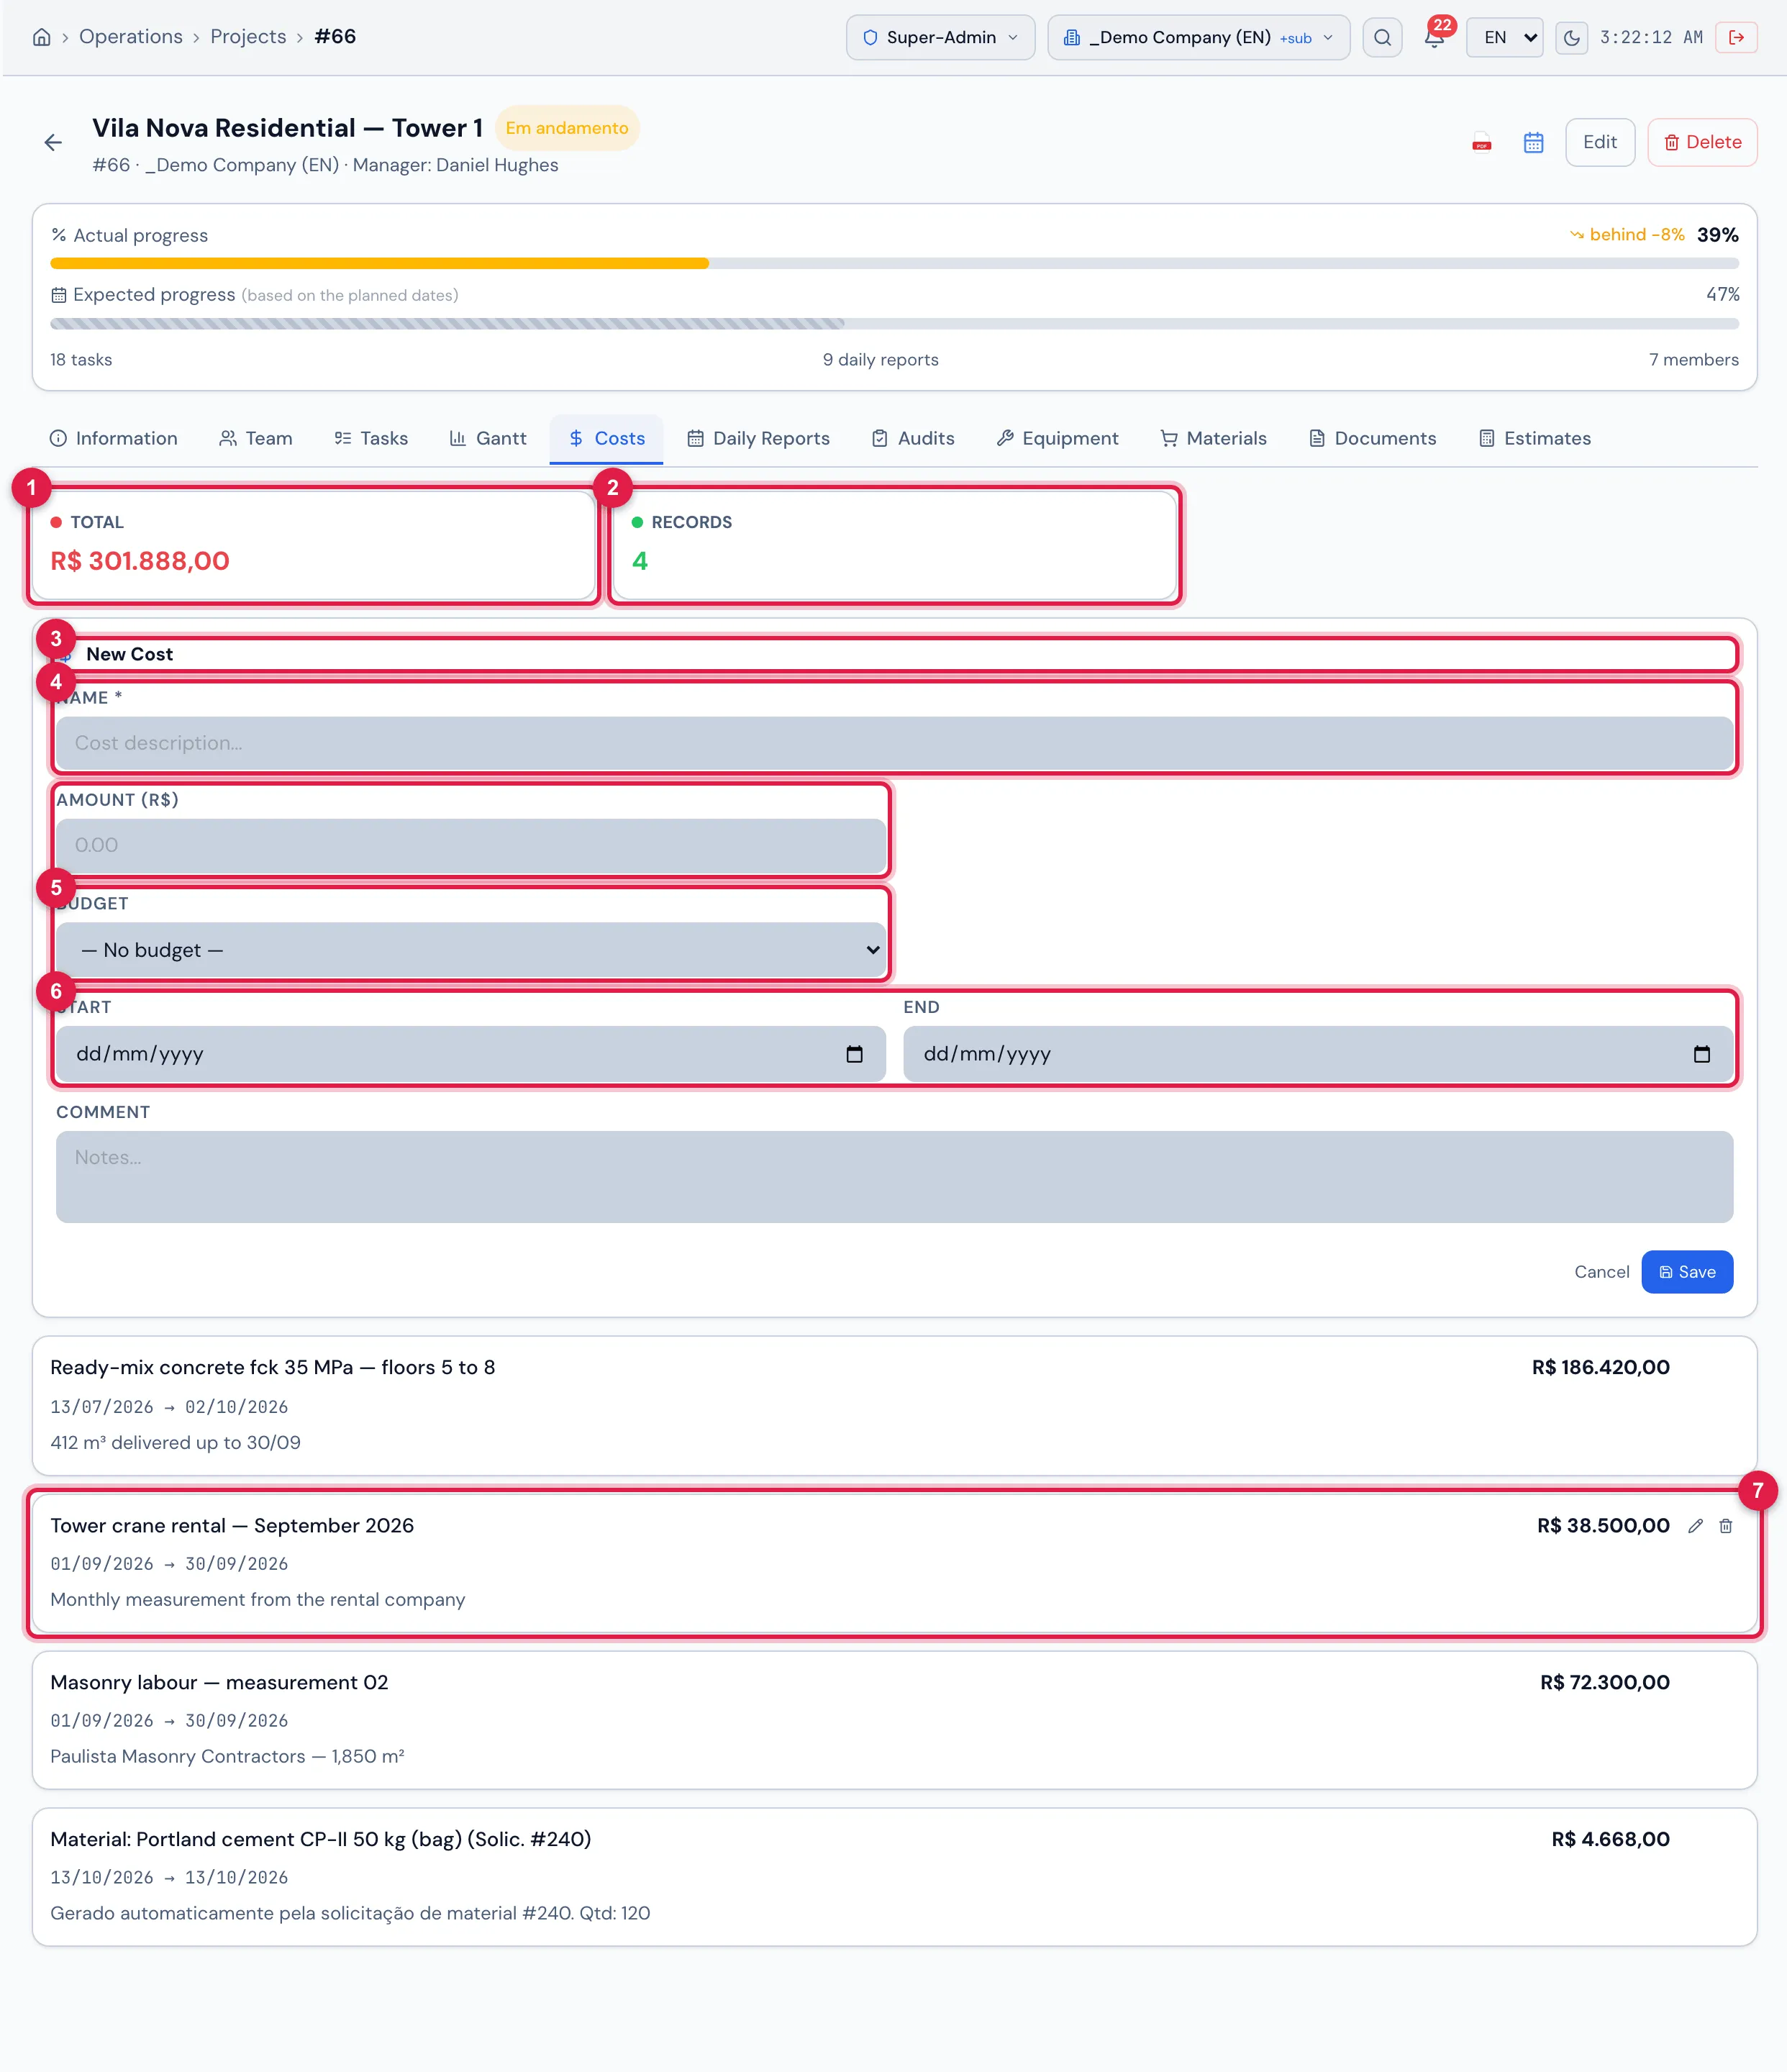
Task: Open the search magnifier icon
Action: point(1382,37)
